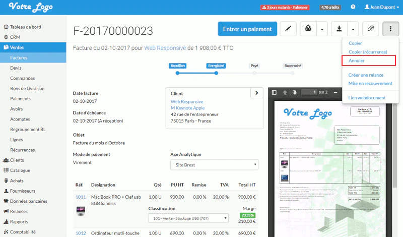This screenshot has height=237, width=403.
Task: Click the download invoice icon
Action: [x=339, y=29]
